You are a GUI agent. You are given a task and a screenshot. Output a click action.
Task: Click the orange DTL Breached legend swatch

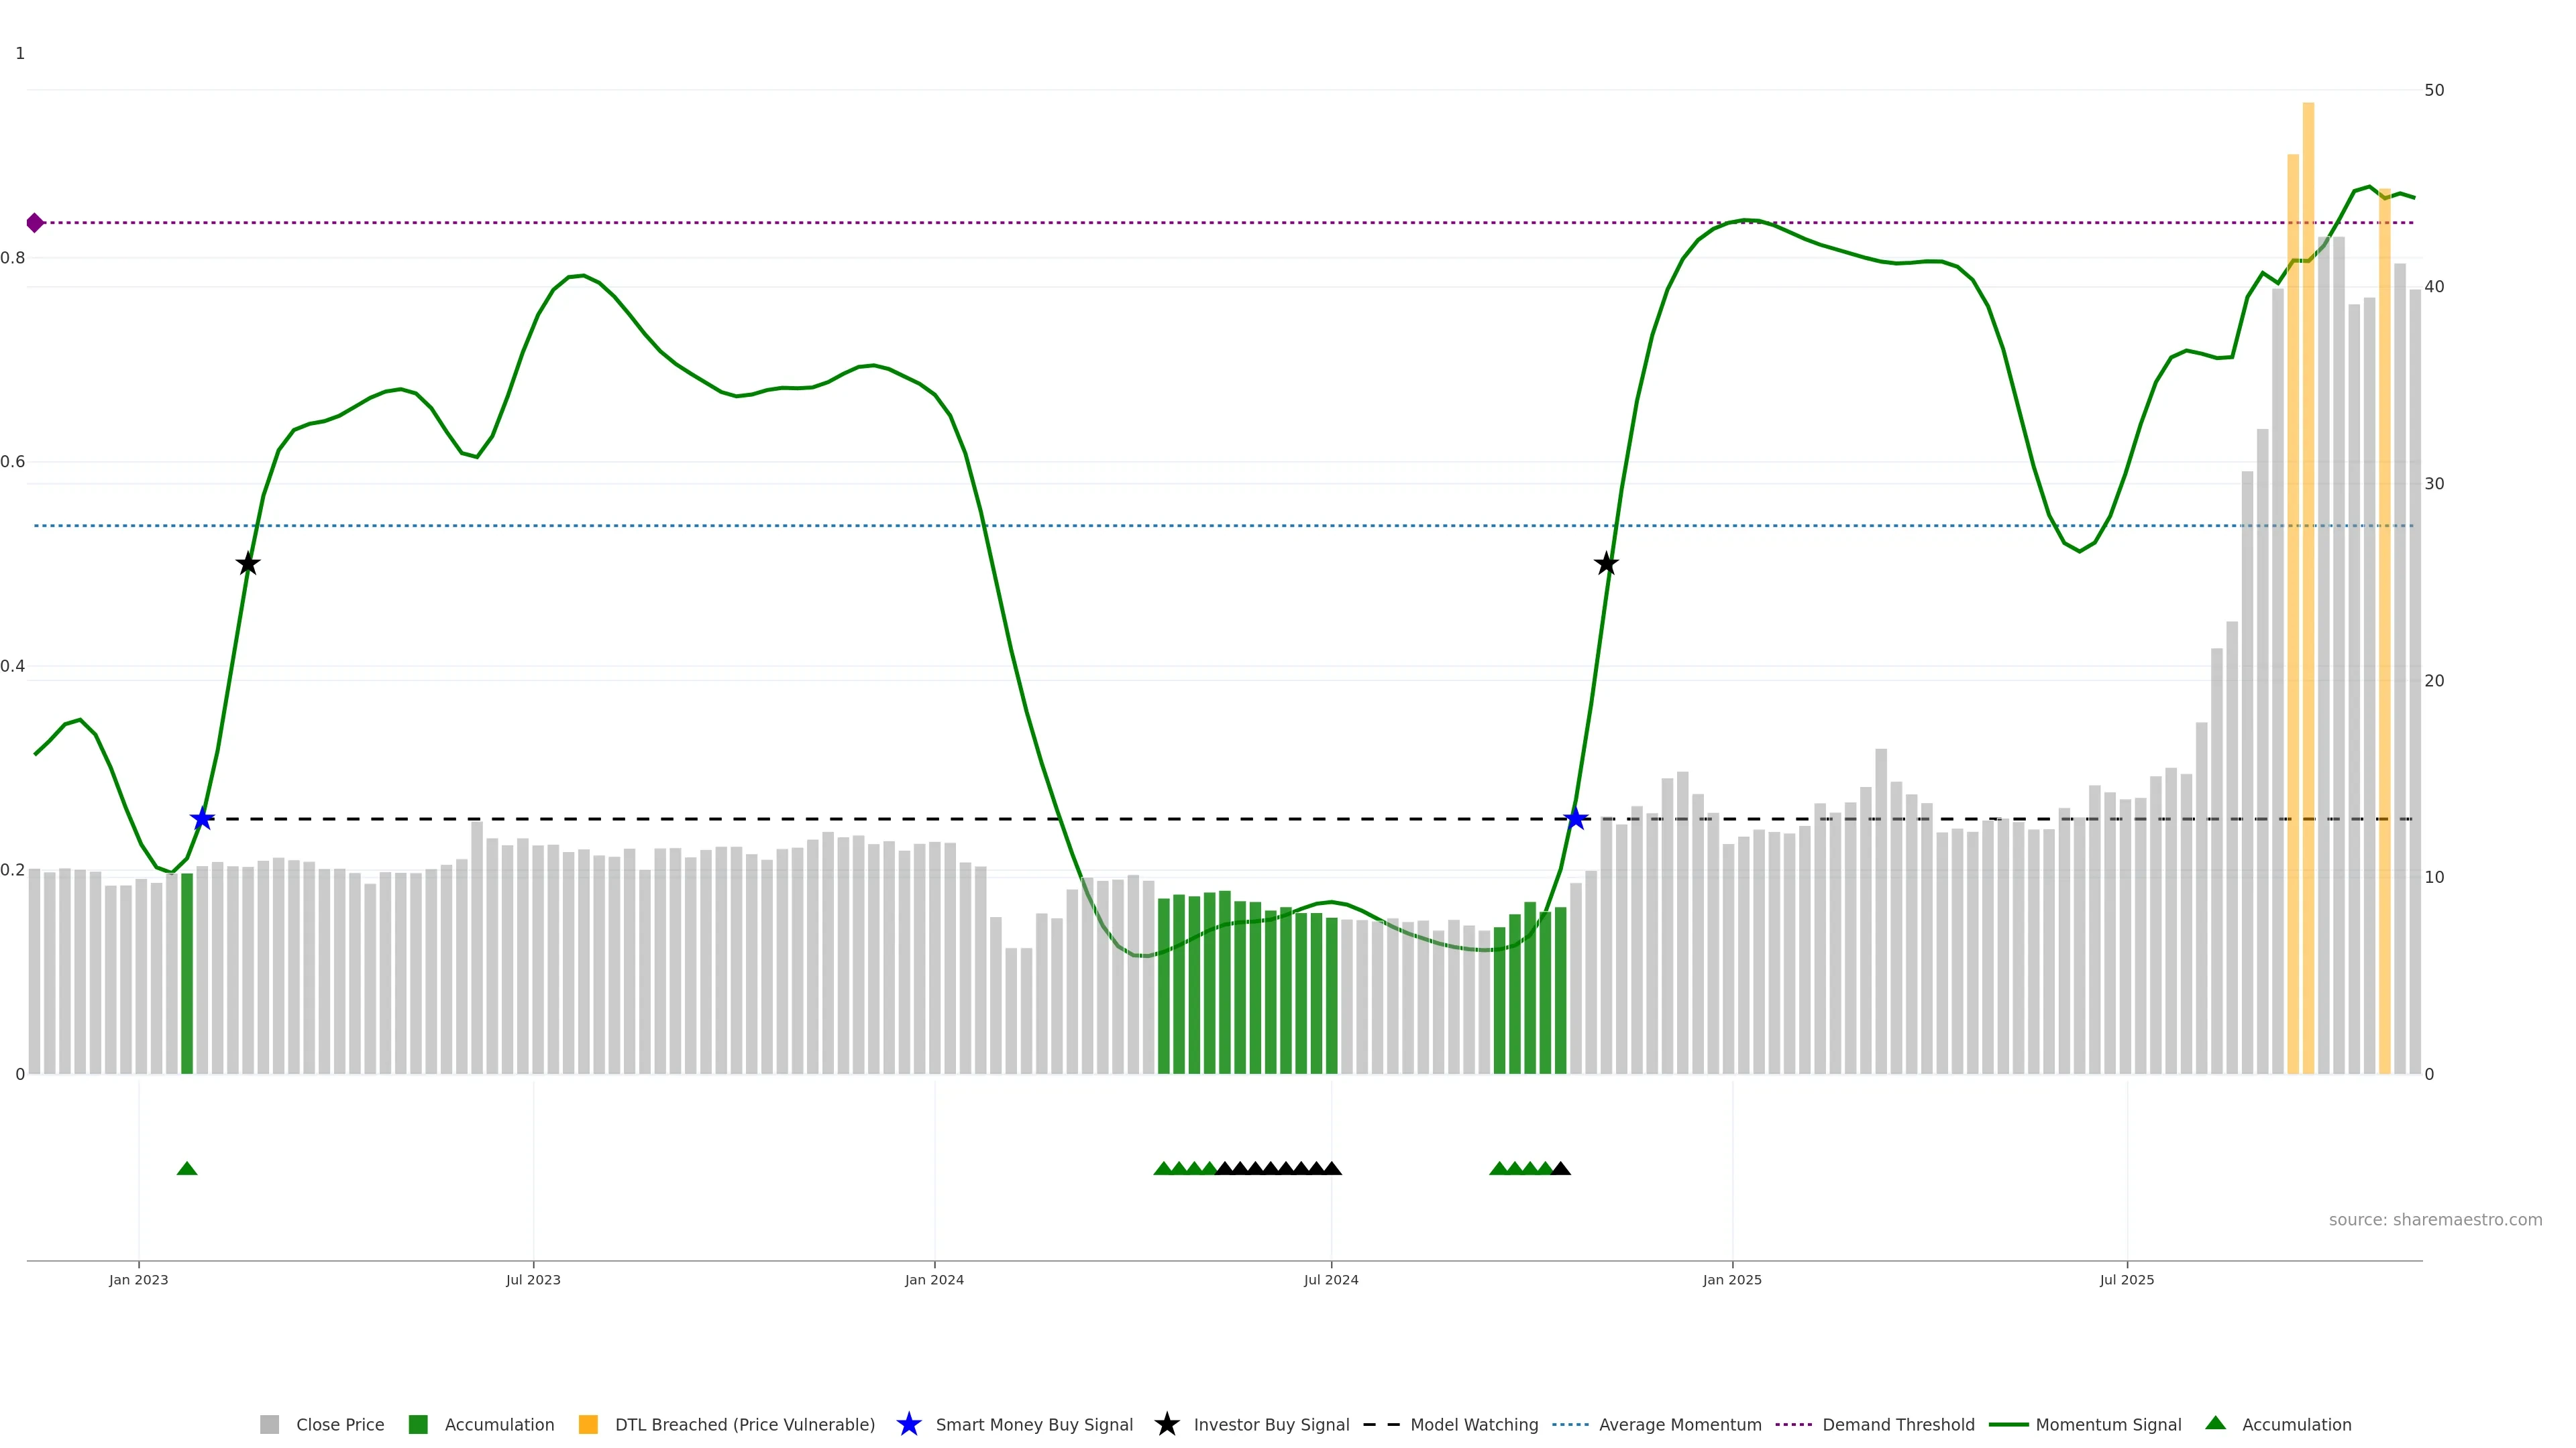point(588,1424)
